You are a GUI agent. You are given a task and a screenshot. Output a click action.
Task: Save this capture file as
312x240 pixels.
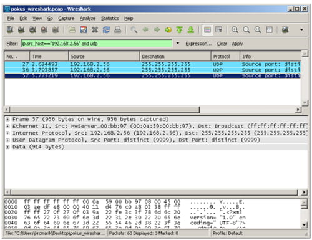pyautogui.click(x=84, y=30)
